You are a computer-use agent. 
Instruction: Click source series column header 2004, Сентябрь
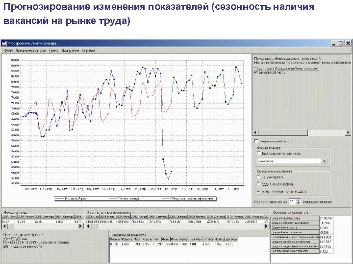pos(45,217)
